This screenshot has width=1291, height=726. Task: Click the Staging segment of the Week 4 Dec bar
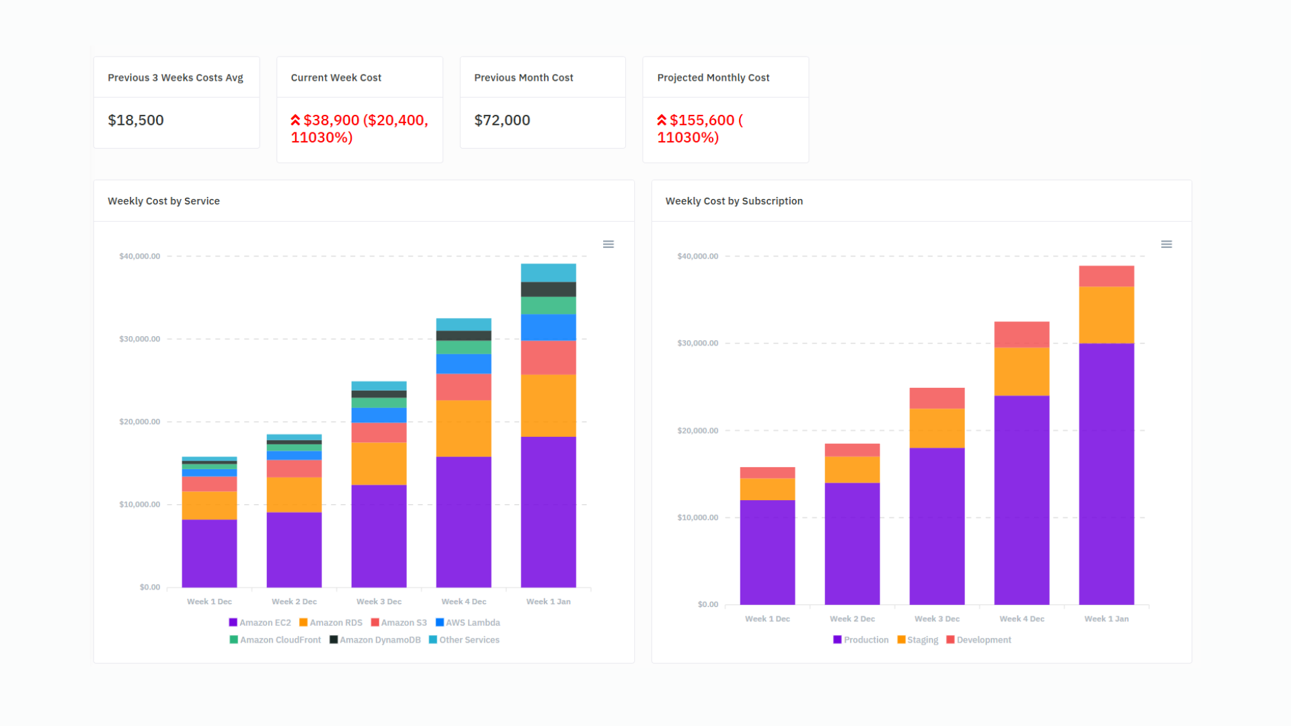[x=1021, y=371]
